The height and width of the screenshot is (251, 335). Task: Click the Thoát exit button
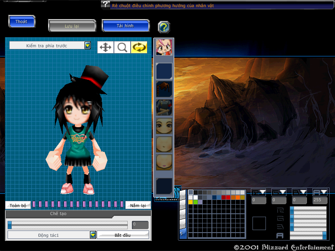pyautogui.click(x=22, y=22)
